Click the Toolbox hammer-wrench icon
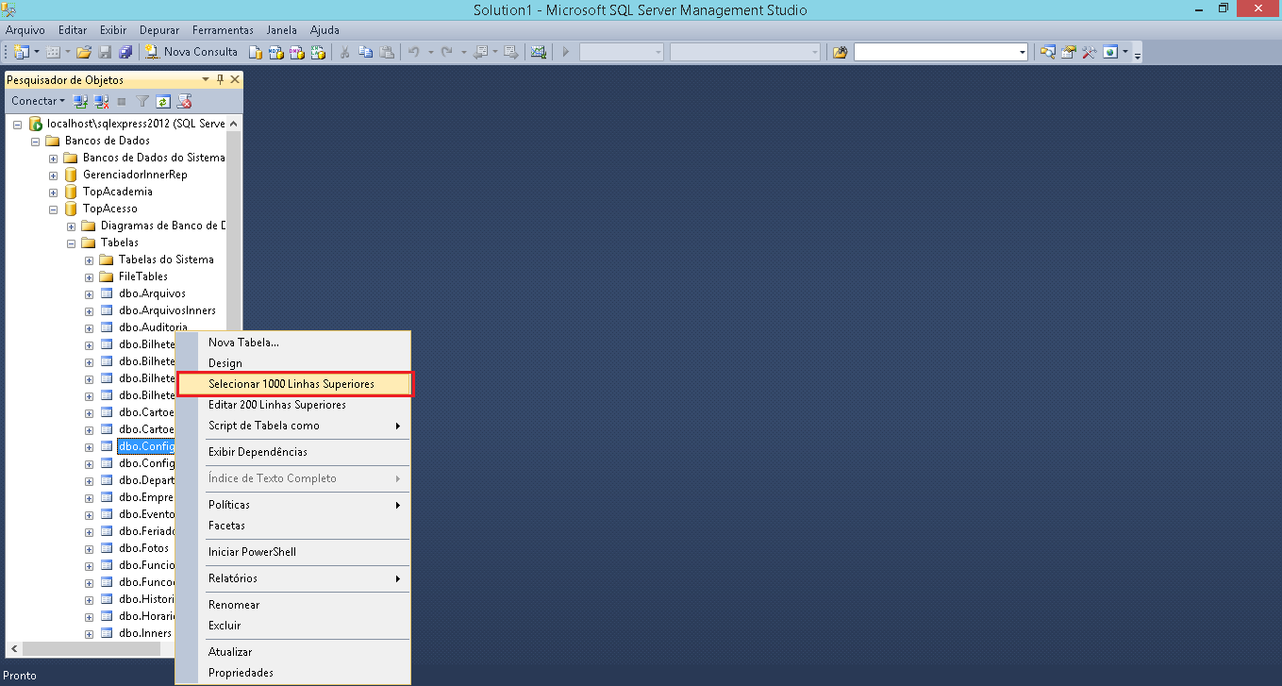1282x686 pixels. (1090, 52)
